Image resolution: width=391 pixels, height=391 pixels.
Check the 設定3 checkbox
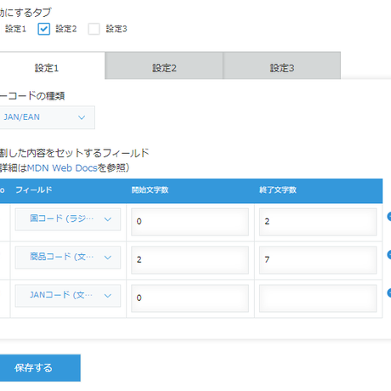93,29
